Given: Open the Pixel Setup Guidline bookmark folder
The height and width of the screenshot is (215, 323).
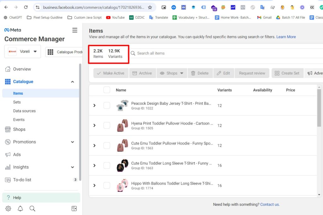Looking at the screenshot, I should 45,18.
